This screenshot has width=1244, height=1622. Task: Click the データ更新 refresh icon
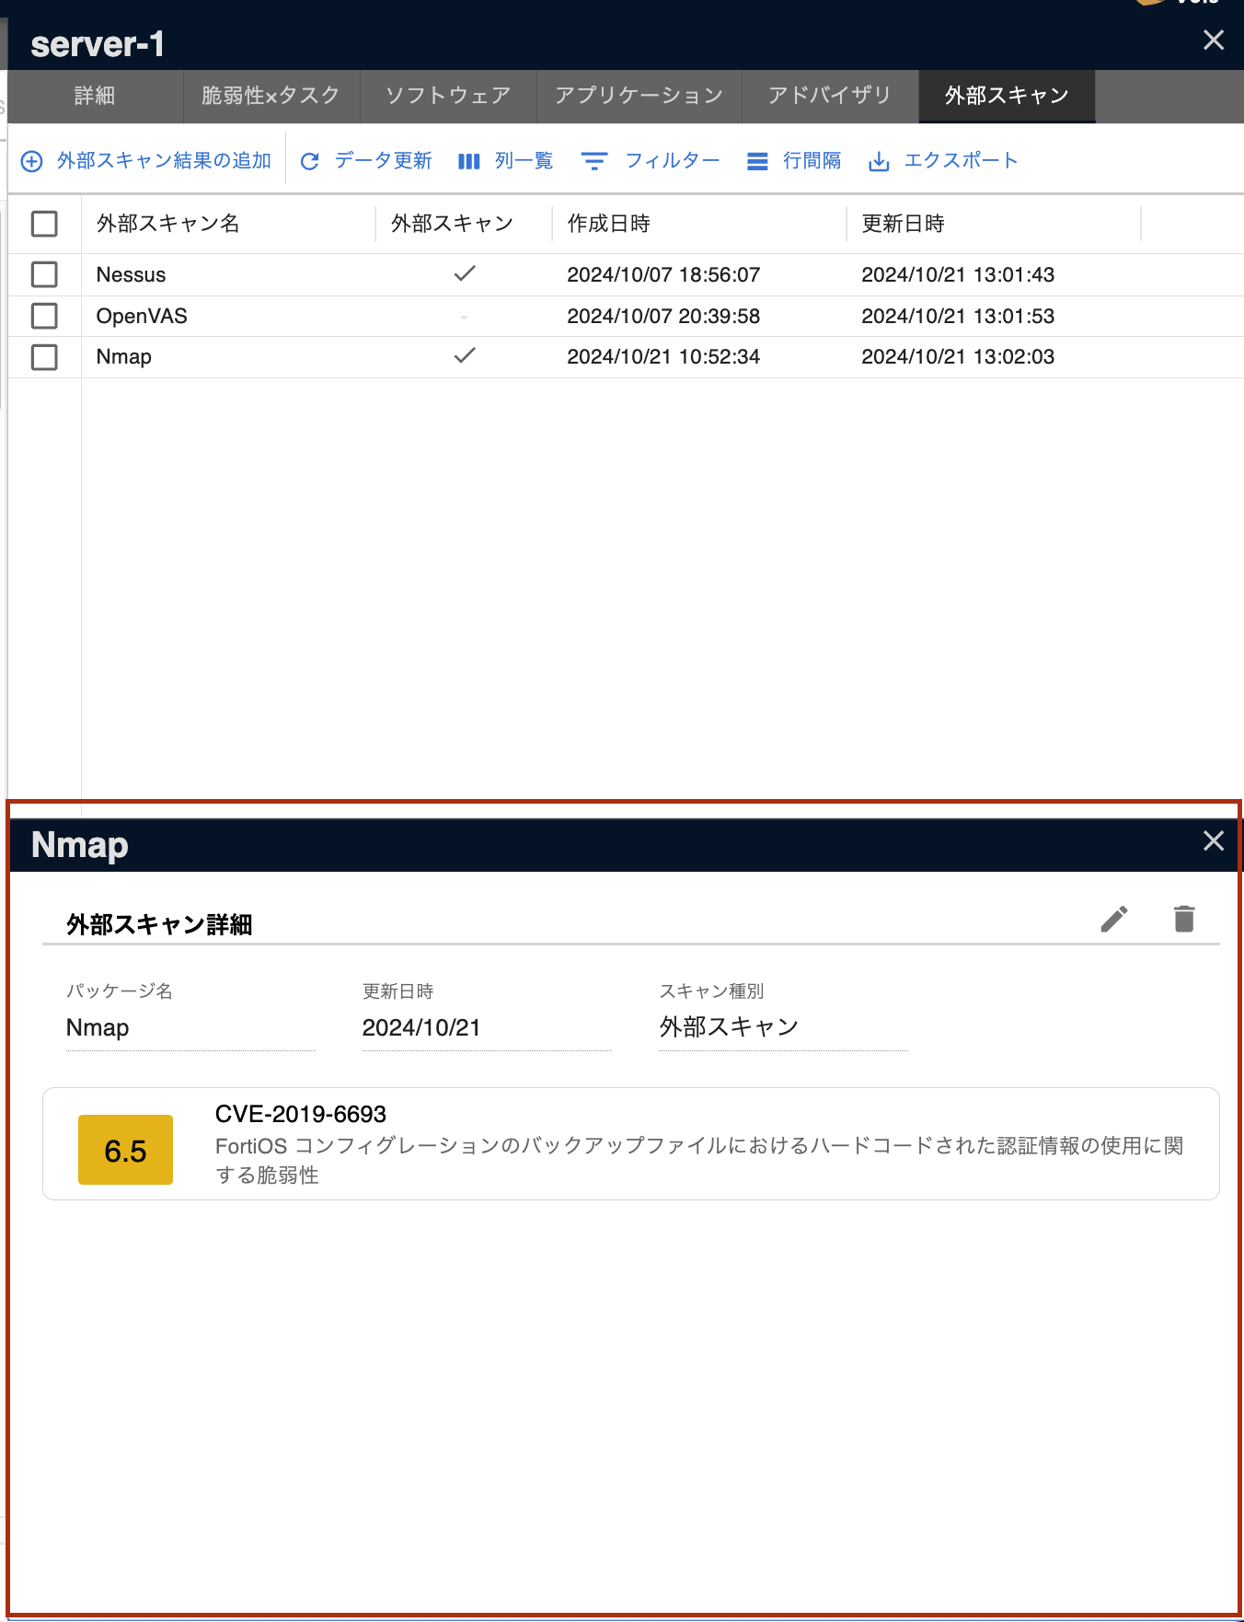[310, 162]
